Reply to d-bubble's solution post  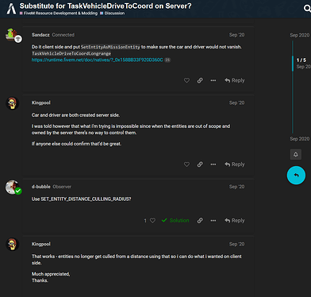click(x=235, y=221)
